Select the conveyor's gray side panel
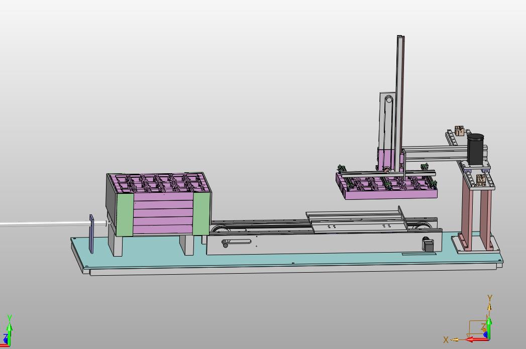The image size is (526, 349). pyautogui.click(x=324, y=242)
